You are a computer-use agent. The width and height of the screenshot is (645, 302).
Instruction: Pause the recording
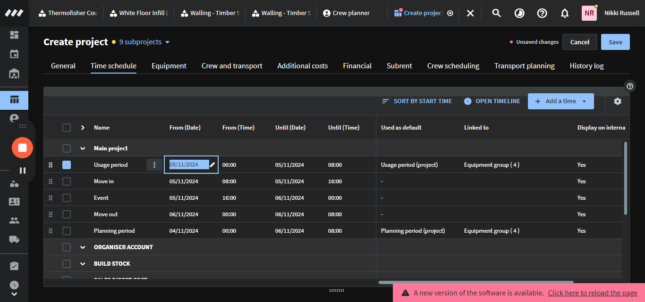tap(22, 171)
